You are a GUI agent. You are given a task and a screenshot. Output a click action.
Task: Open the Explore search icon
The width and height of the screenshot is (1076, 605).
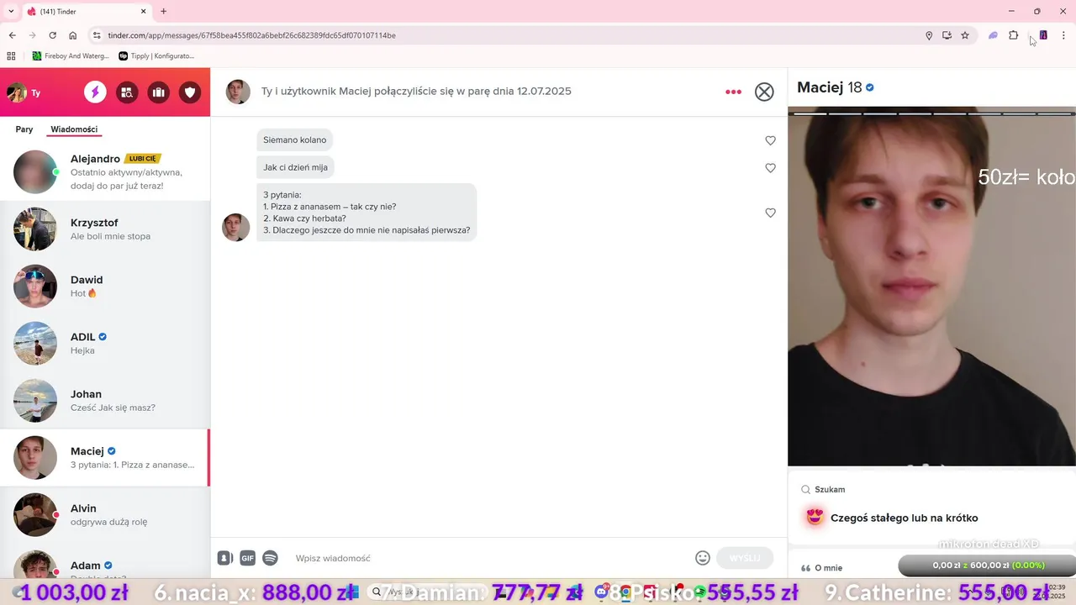click(127, 92)
